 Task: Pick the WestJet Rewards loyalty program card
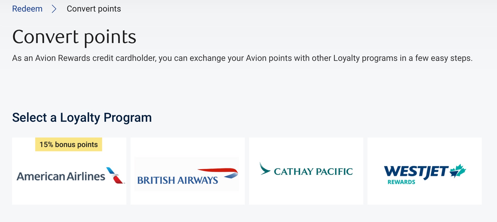[425, 171]
